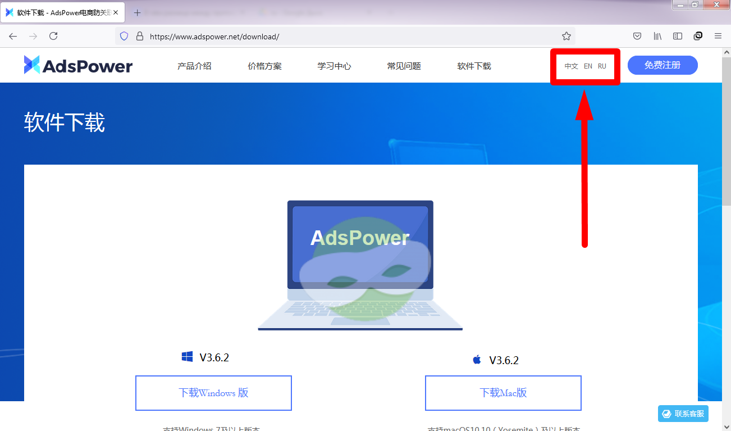Screen dimensions: 731x431
Task: Click the 免费注册 button
Action: (x=663, y=65)
